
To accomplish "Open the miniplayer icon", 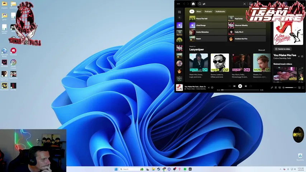I will tap(299, 87).
